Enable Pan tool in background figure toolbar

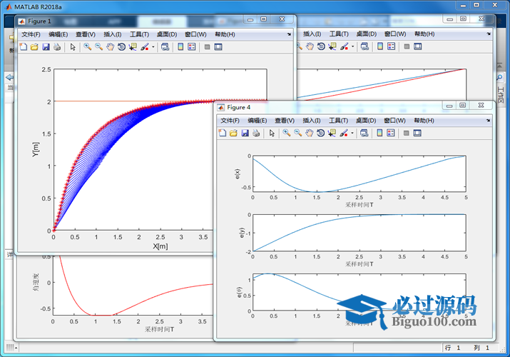[310, 46]
